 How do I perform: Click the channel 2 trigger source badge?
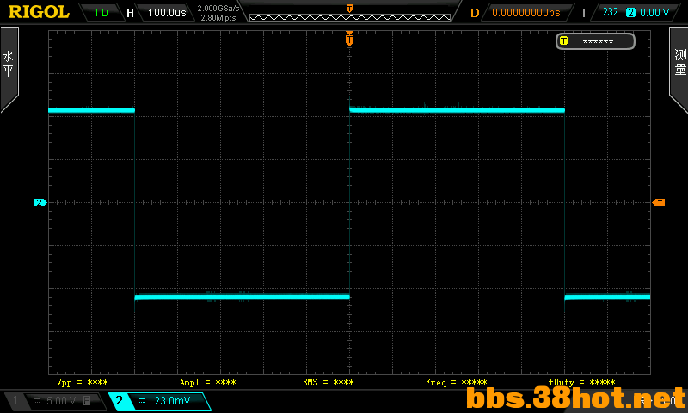tap(630, 12)
